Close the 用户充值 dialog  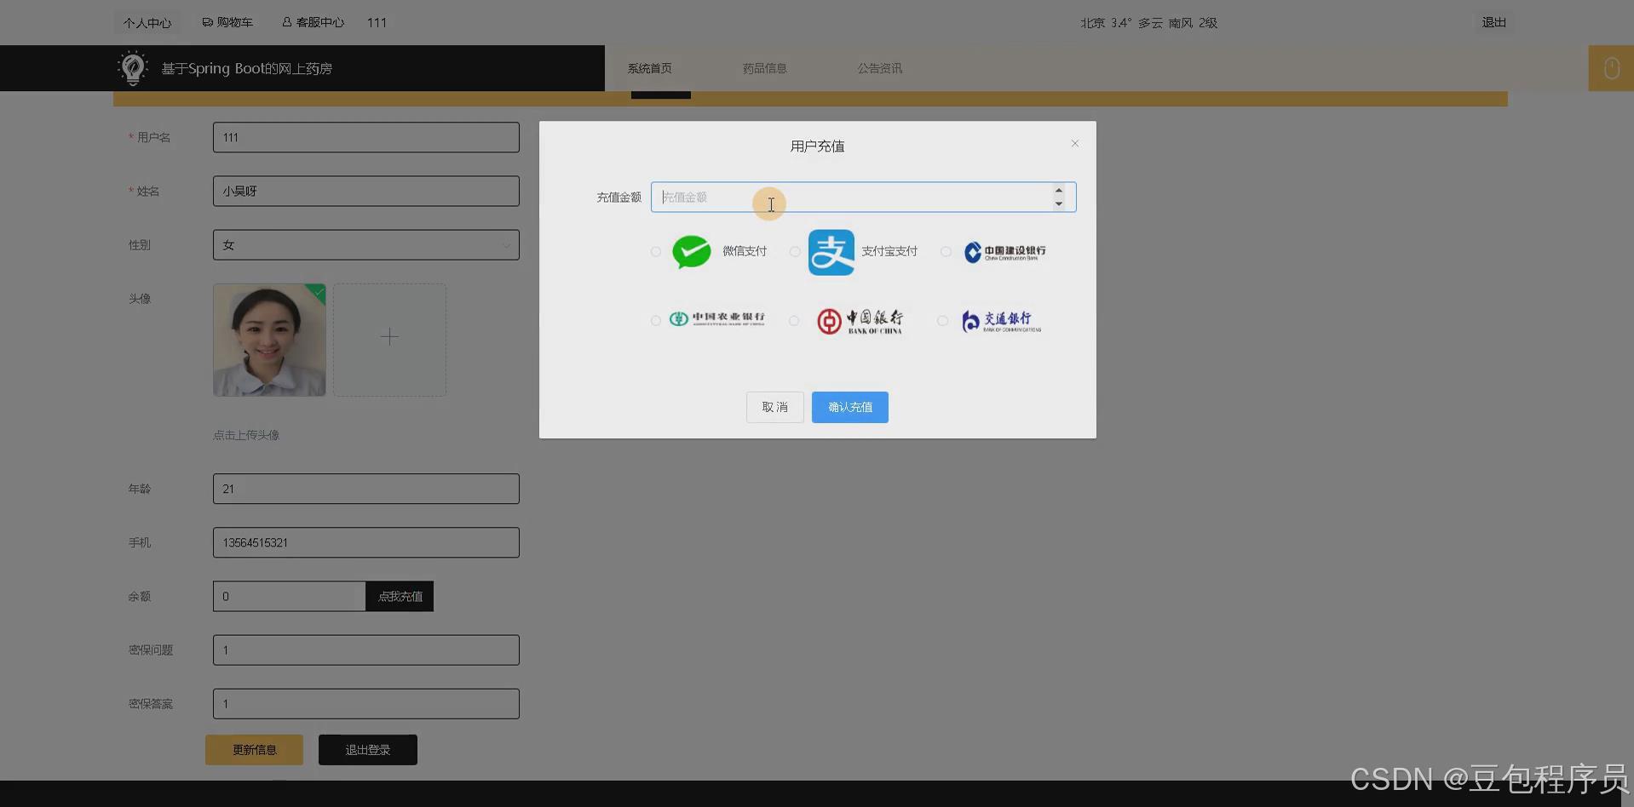[1075, 144]
